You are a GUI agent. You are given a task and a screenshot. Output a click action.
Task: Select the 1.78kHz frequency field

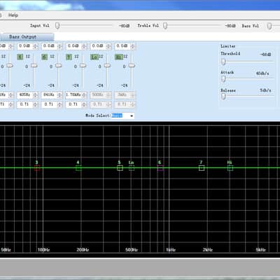(73, 95)
